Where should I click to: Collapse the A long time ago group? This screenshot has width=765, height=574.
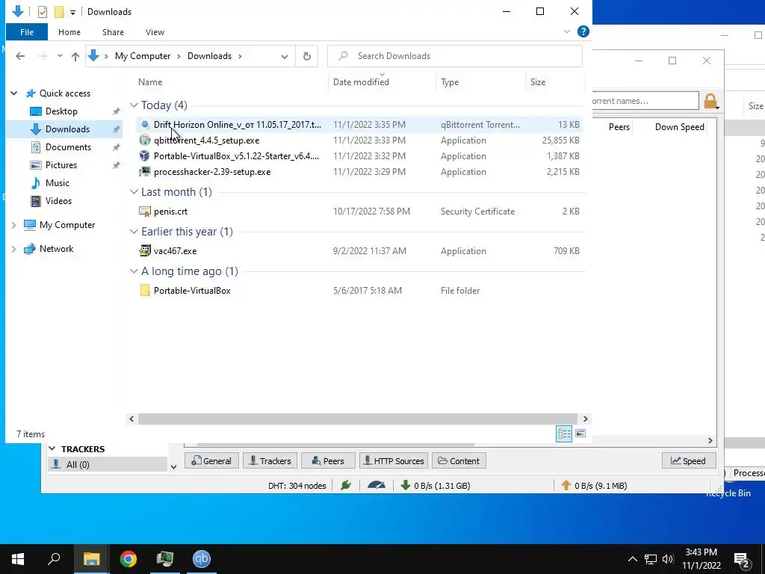click(x=134, y=271)
